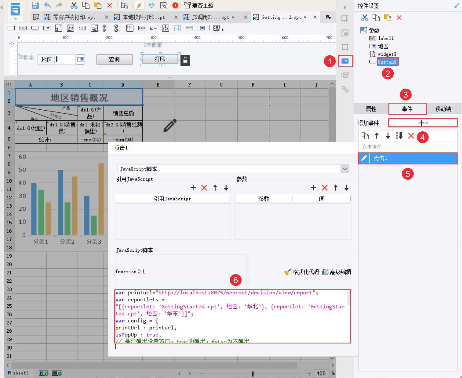The width and height of the screenshot is (462, 378).
Task: Add the date calendar widget
Action: click(x=70, y=28)
